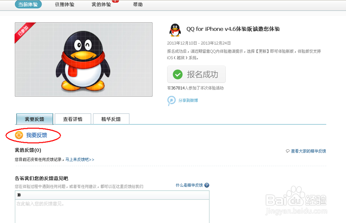Click the text 您目前还没有任何反馈记录
This screenshot has width=346, height=223.
click(38, 160)
